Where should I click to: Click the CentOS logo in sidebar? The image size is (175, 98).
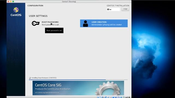click(16, 12)
